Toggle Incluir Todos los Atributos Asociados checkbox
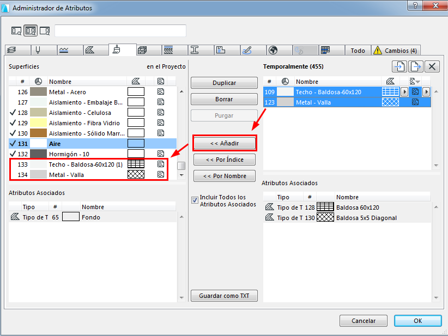This screenshot has width=448, height=336. click(x=195, y=200)
